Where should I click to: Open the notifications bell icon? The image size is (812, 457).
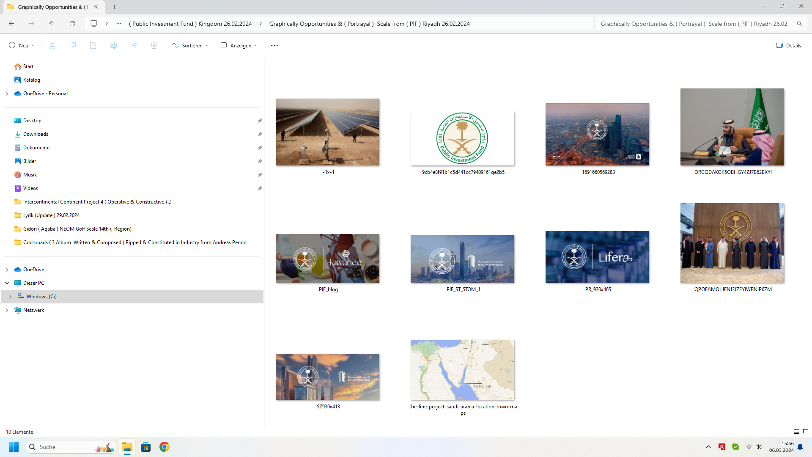pos(800,447)
